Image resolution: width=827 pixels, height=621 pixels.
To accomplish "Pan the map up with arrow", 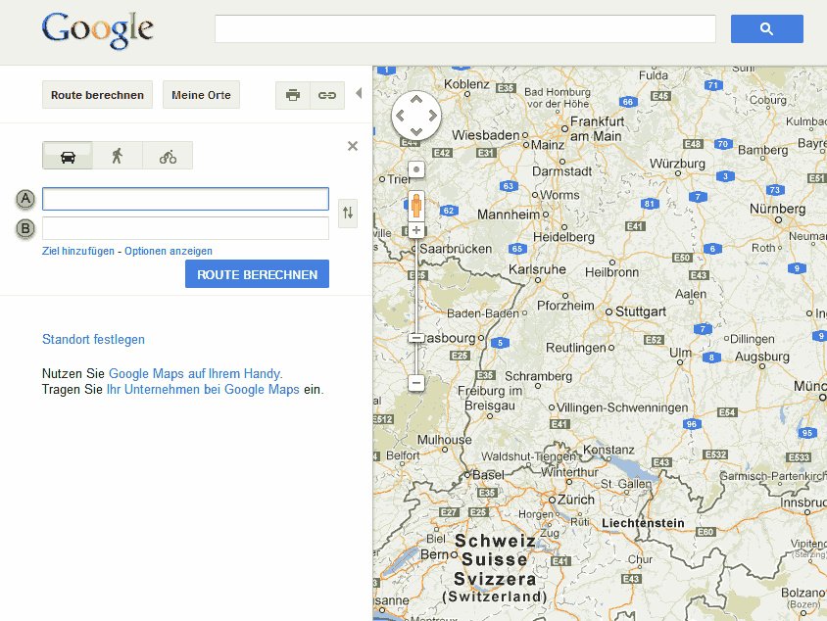I will (416, 99).
